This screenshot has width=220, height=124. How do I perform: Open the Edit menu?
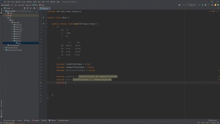(x=9, y=2)
